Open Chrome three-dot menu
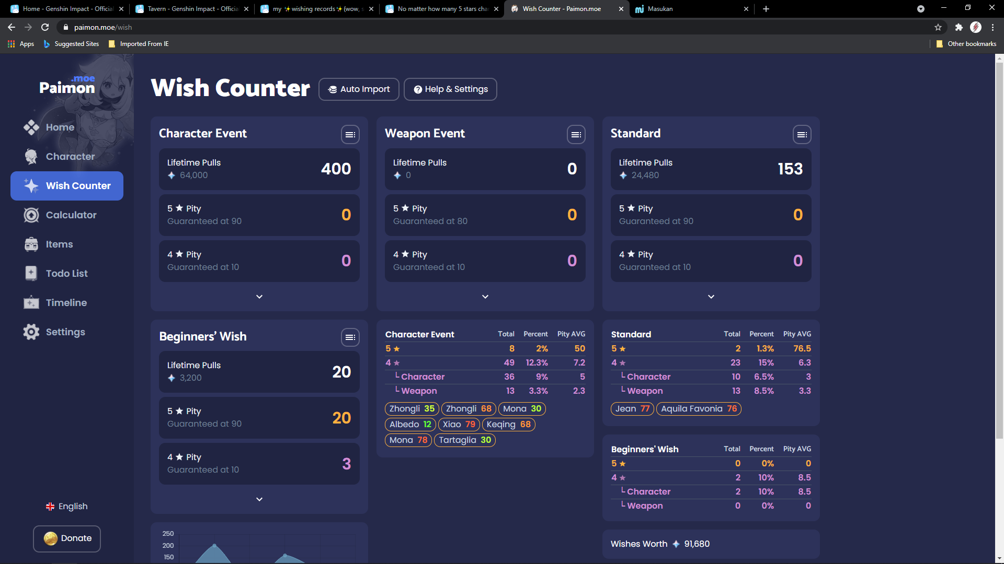The image size is (1004, 564). point(992,27)
